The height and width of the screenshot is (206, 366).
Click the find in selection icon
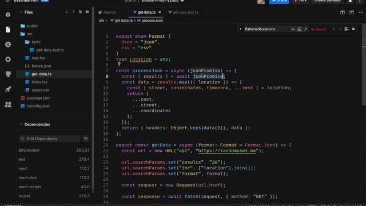coord(347,29)
